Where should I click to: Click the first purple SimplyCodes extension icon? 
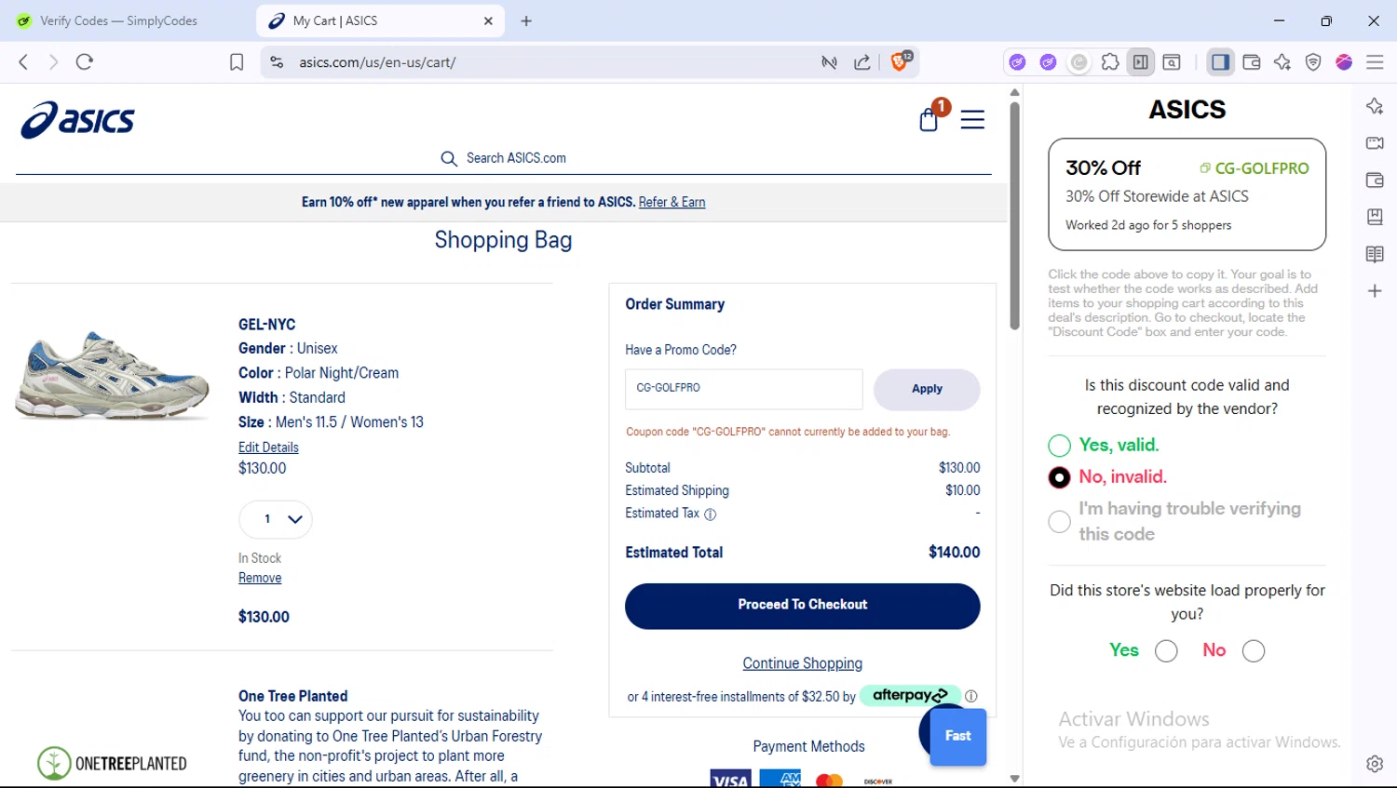1017,62
